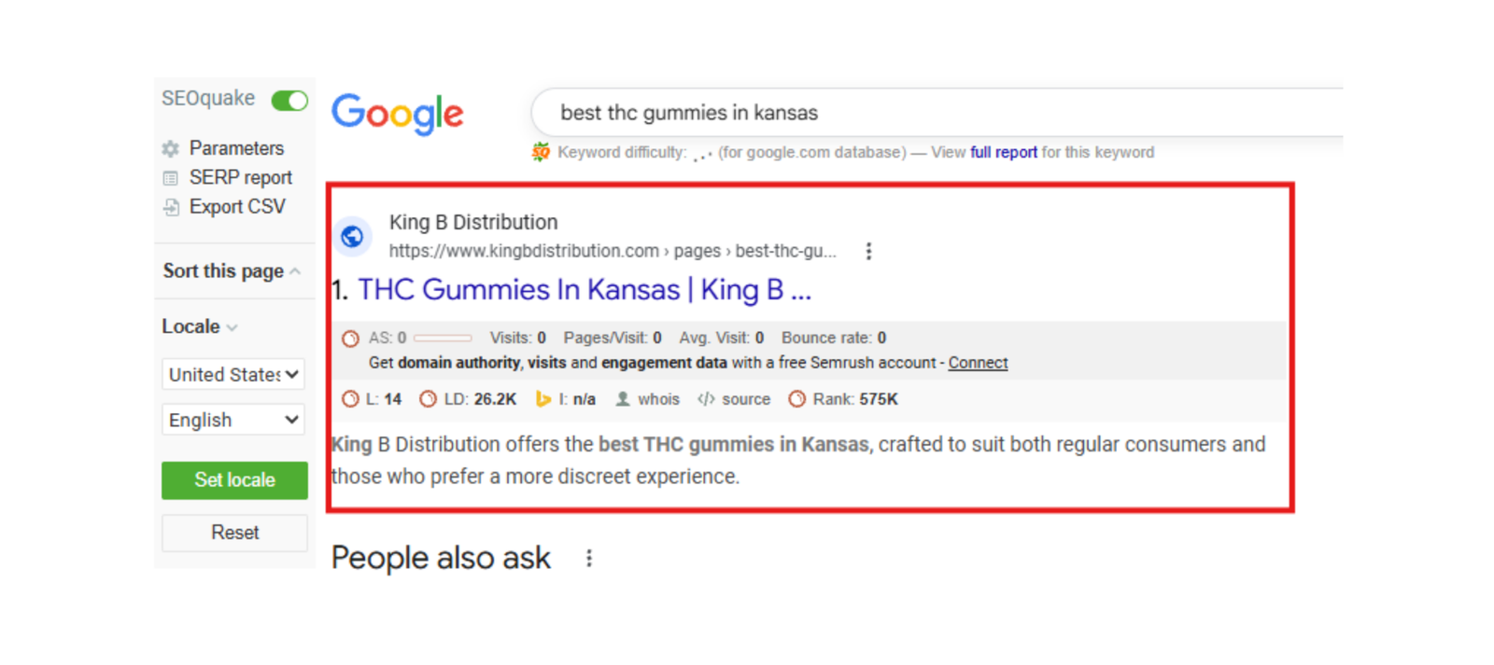
Task: Click the King B Distribution globe favicon
Action: pyautogui.click(x=352, y=237)
